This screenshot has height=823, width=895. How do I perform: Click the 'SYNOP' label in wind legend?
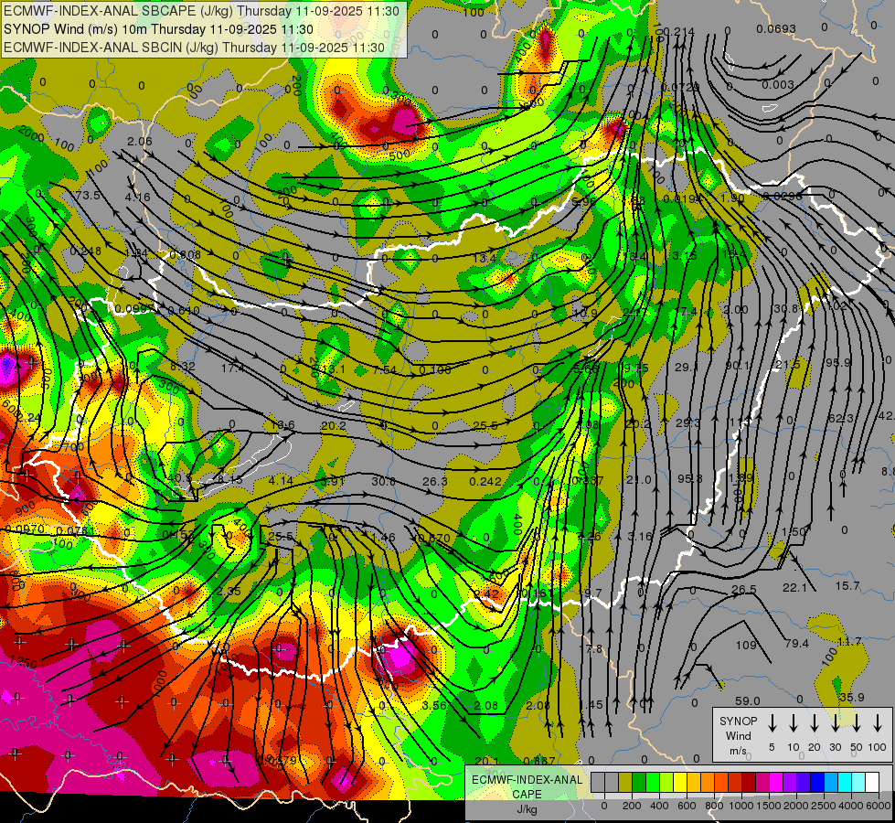(738, 721)
